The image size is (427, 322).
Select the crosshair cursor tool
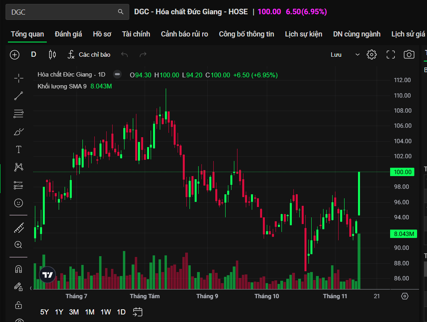click(19, 78)
